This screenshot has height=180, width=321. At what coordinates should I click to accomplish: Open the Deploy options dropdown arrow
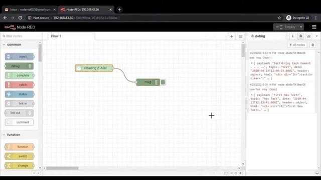[x=301, y=27]
